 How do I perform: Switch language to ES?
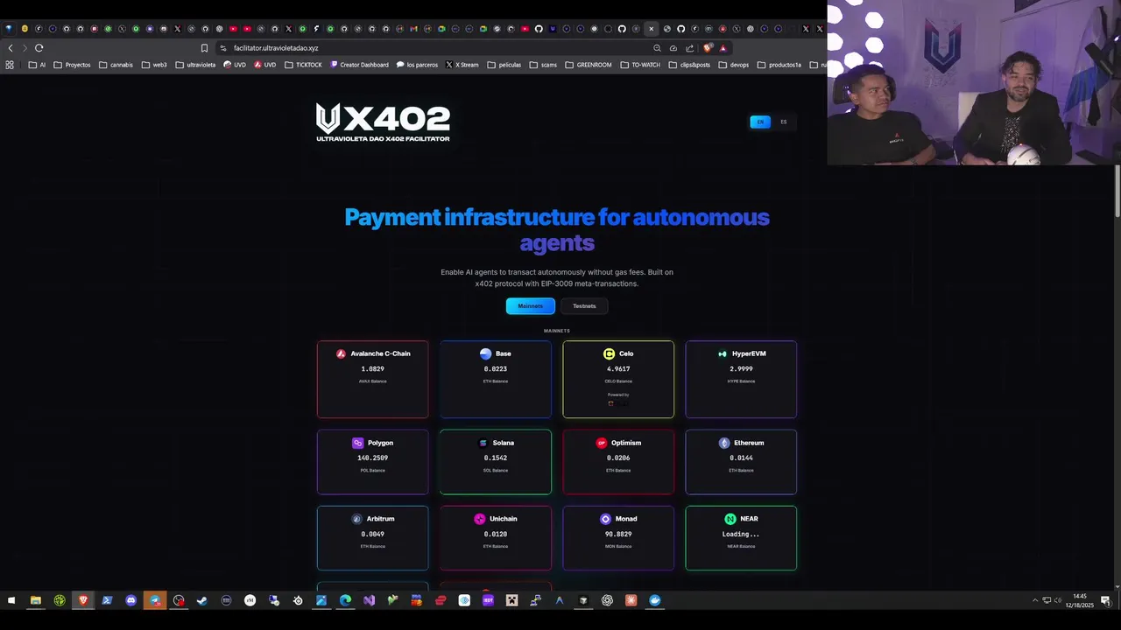784,122
